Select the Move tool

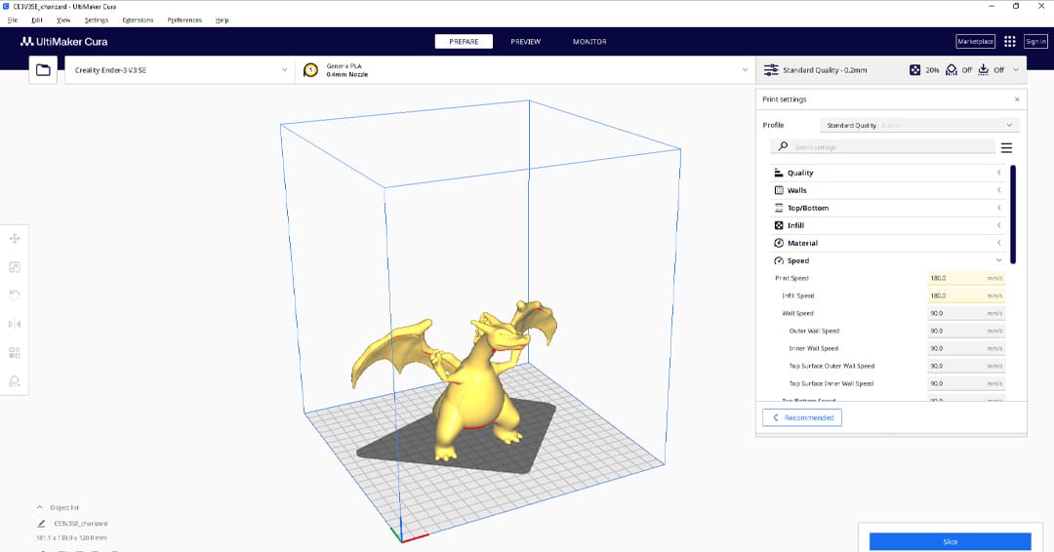[x=15, y=239]
